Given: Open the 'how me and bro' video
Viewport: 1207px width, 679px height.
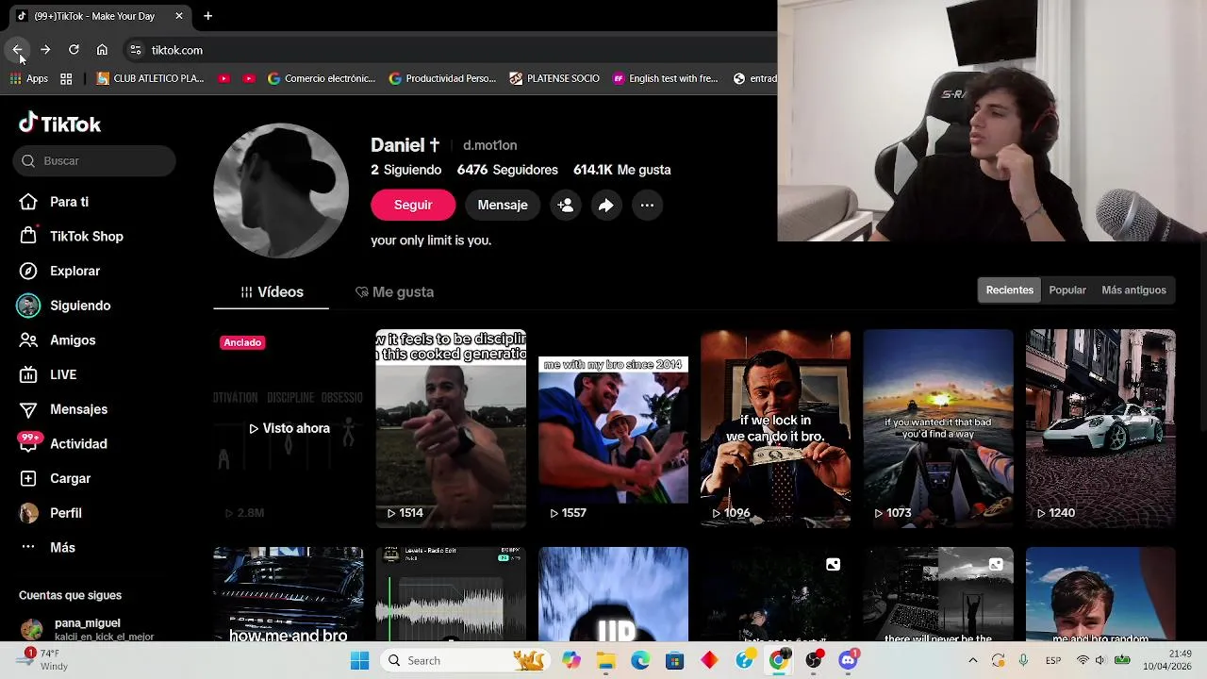Looking at the screenshot, I should (x=289, y=594).
